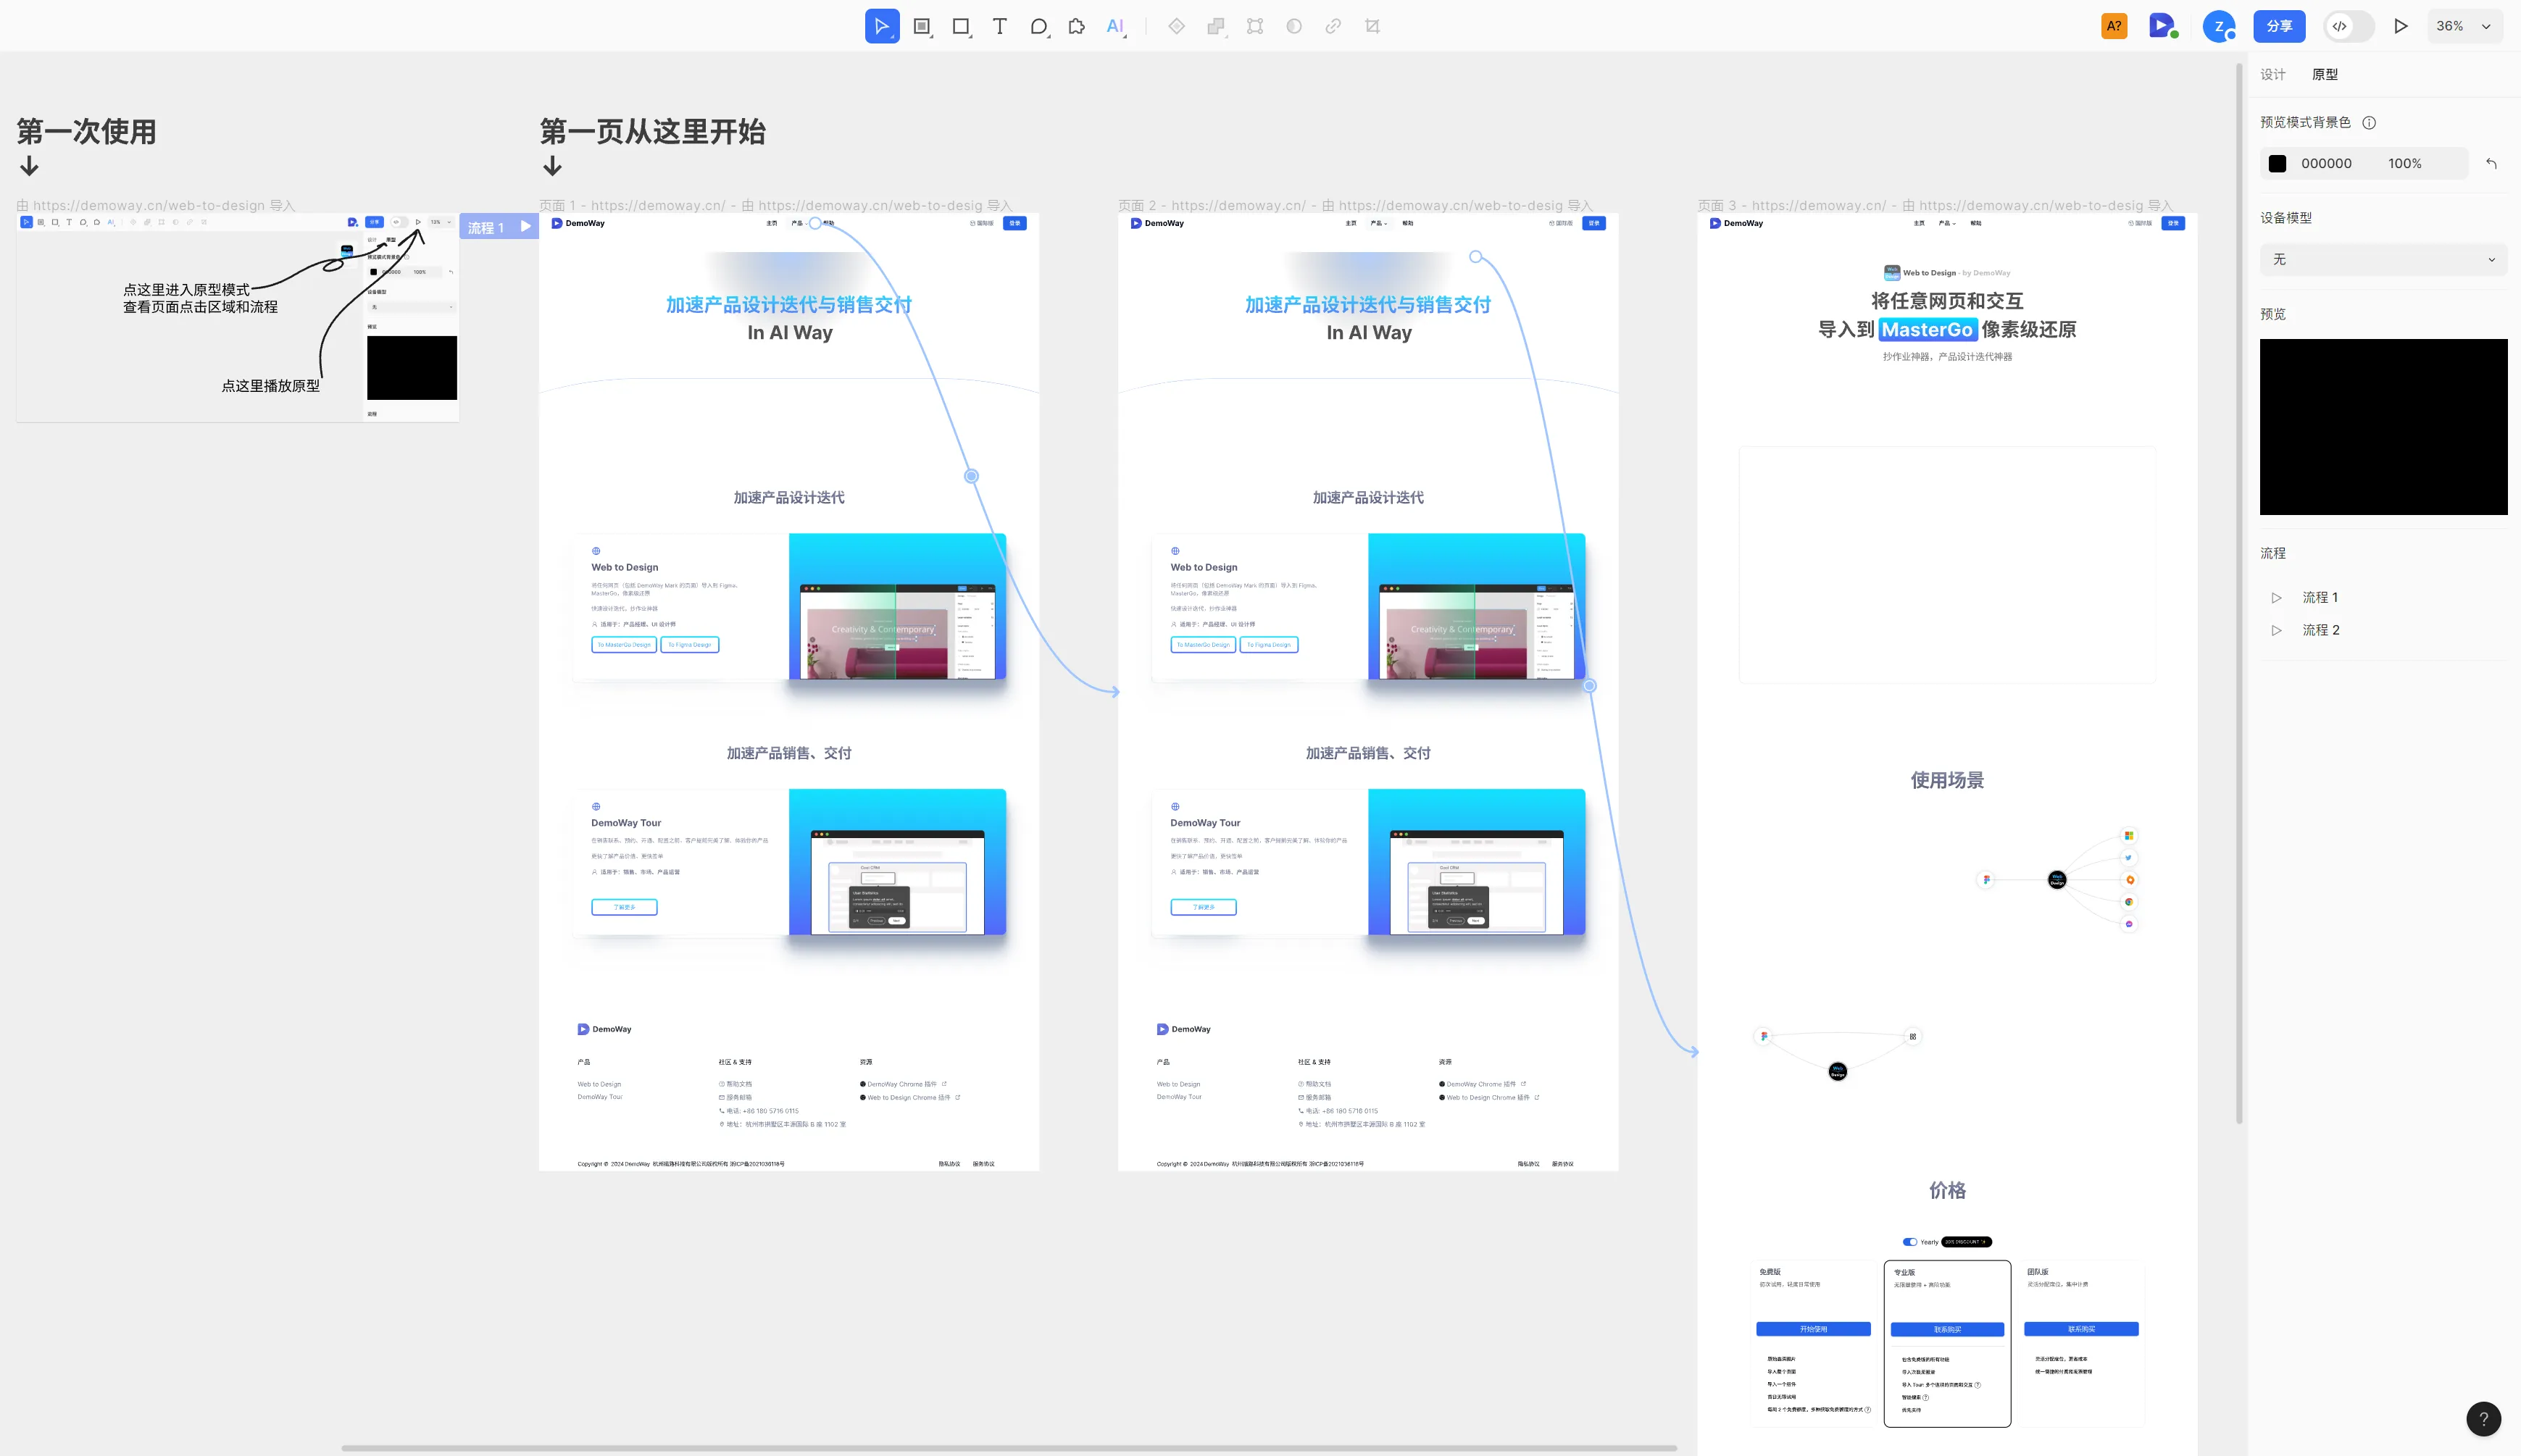Toggle the developer code mode switch
Viewport: 2521px width, 1456px height.
[2348, 26]
